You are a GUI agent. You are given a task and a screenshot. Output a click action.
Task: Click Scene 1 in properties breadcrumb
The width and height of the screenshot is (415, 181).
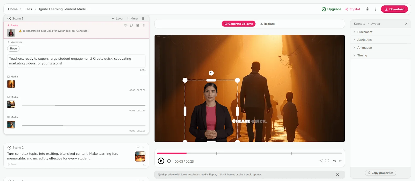click(359, 24)
